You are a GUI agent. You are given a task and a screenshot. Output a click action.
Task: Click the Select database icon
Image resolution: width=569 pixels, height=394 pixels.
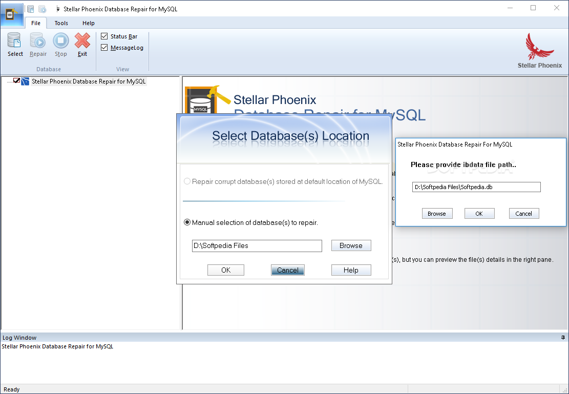click(x=15, y=44)
